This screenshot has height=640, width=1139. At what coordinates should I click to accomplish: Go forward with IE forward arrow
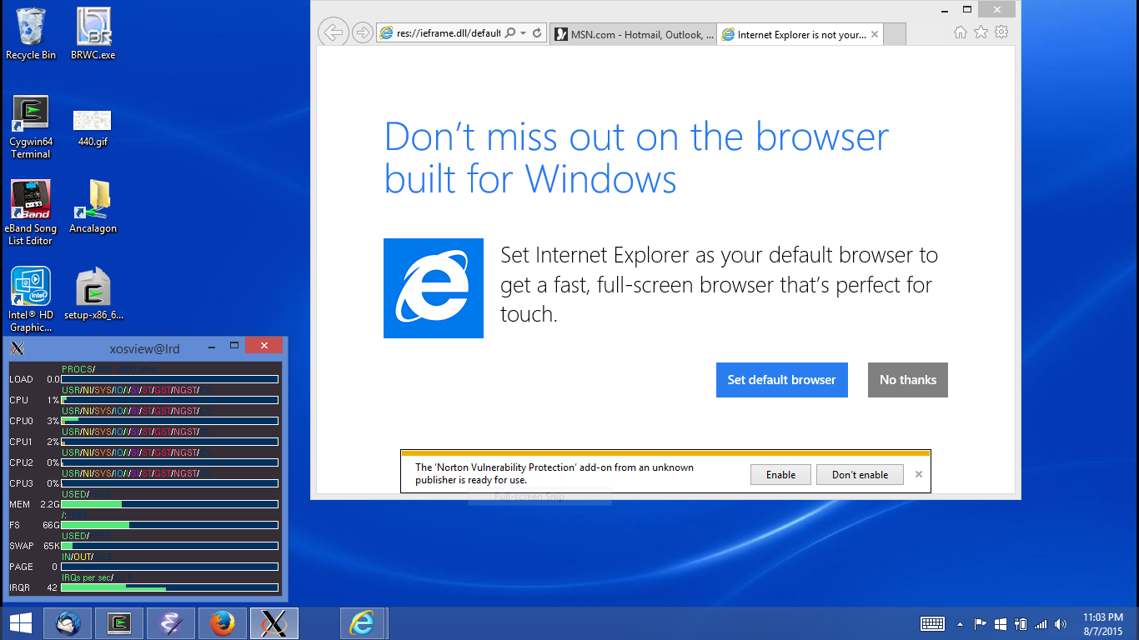pos(362,33)
